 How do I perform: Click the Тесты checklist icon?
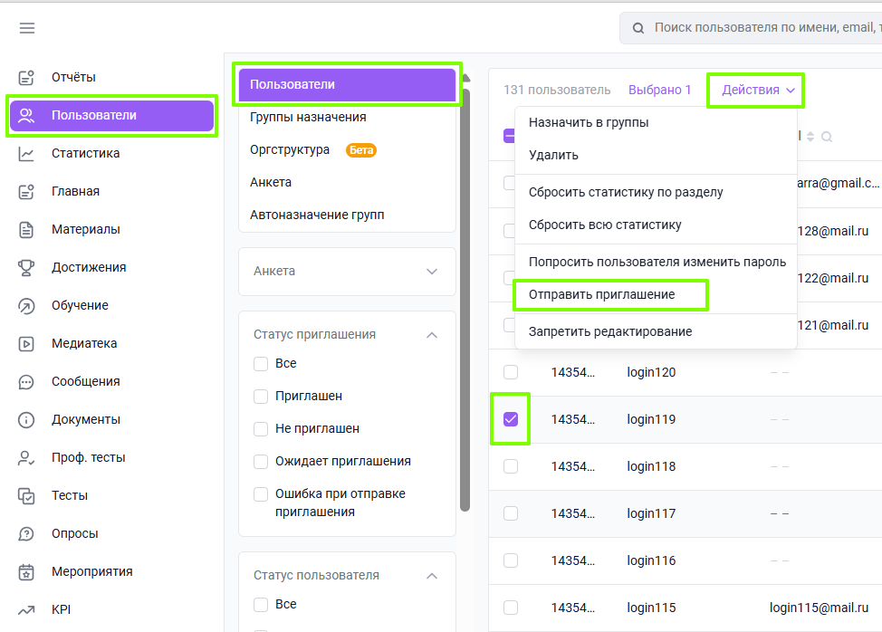click(x=26, y=496)
